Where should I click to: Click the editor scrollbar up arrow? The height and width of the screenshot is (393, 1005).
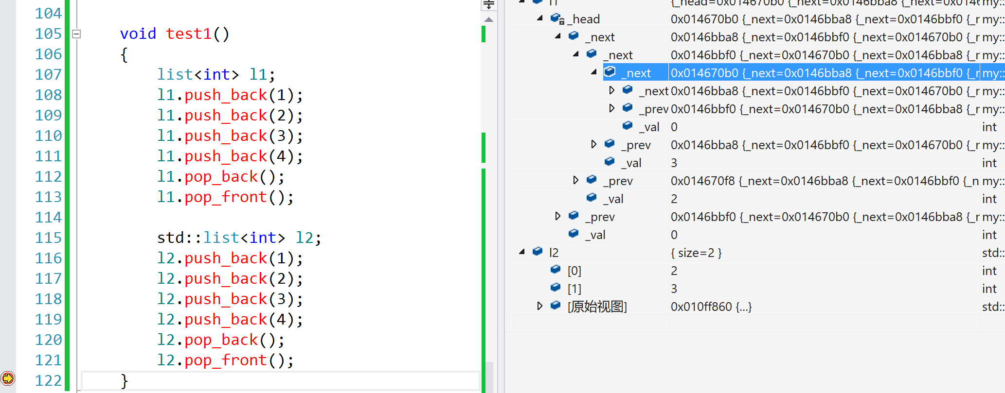[x=489, y=20]
